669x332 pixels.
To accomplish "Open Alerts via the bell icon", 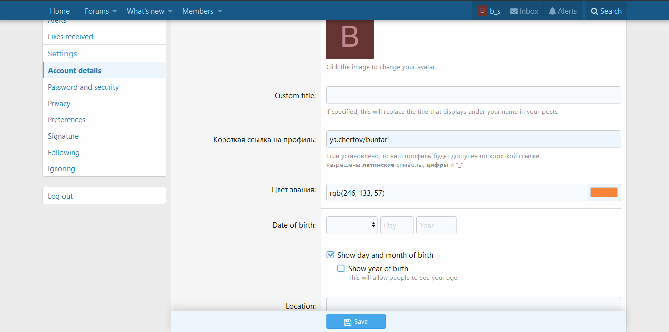I will [x=552, y=11].
